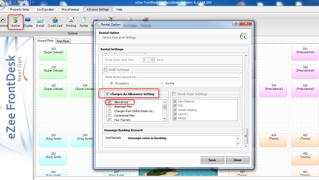
Task: Select the Occupancy radio button
Action: pos(112,83)
